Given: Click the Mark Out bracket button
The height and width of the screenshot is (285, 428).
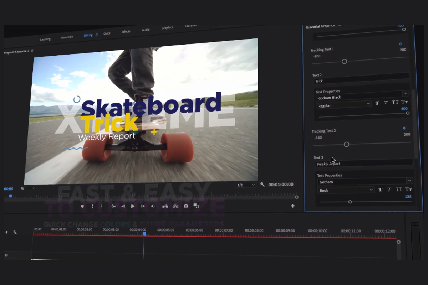Looking at the screenshot, I should coord(101,206).
